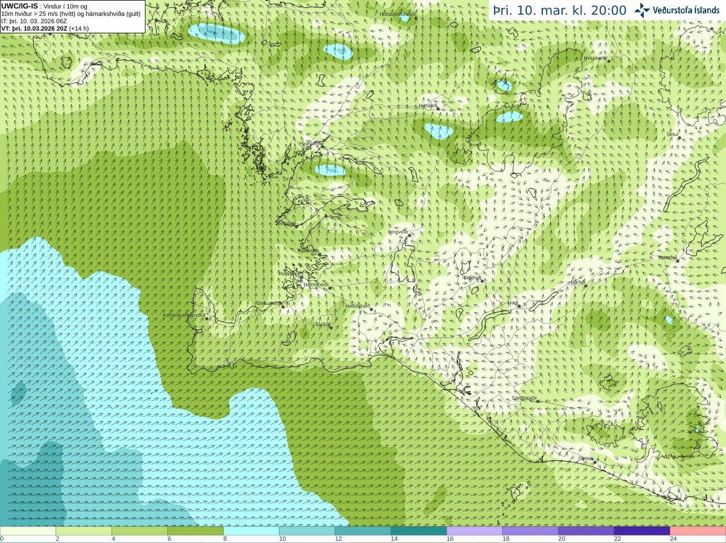Viewport: 726px width, 543px height.
Task: Select the 20–22 m/s purple legend swatch
Action: pyautogui.click(x=586, y=531)
